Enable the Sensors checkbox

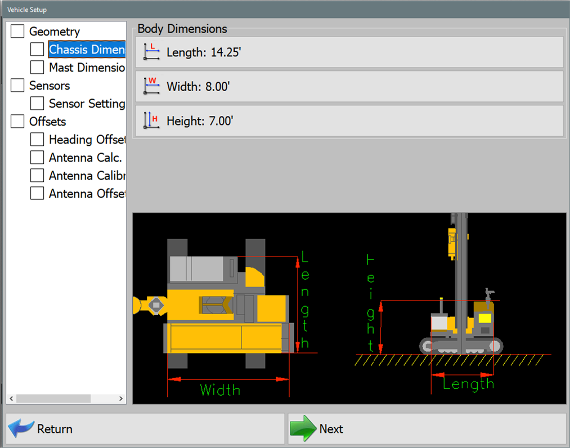coord(16,86)
